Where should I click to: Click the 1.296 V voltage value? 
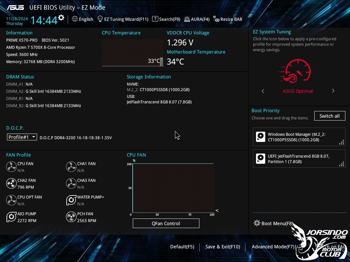click(180, 42)
